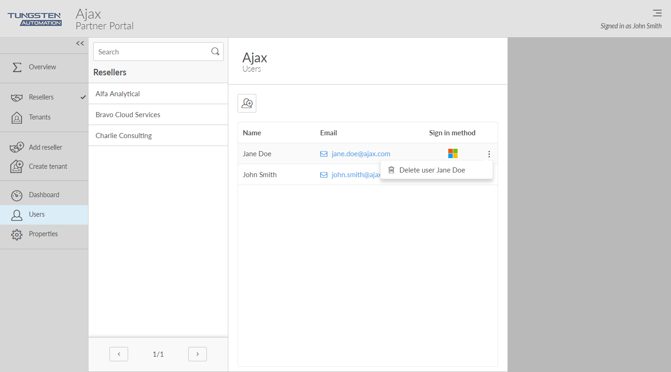Click the add user icon button
The image size is (671, 372).
[247, 103]
